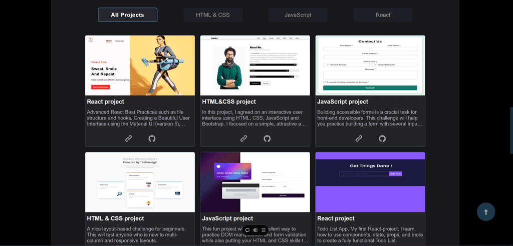Select the All Projects filter tab

click(128, 14)
